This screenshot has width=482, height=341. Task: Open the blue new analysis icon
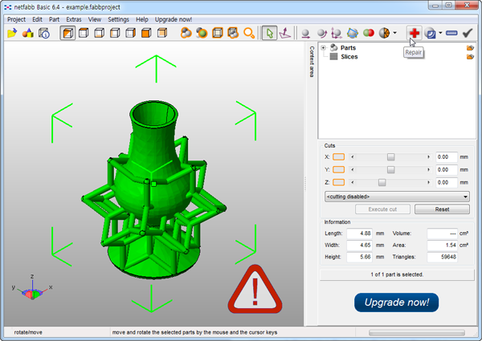431,33
